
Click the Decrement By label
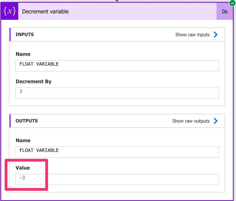click(34, 81)
